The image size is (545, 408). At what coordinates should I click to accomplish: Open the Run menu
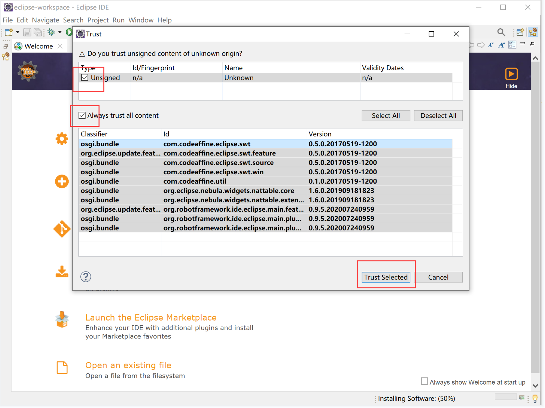119,20
